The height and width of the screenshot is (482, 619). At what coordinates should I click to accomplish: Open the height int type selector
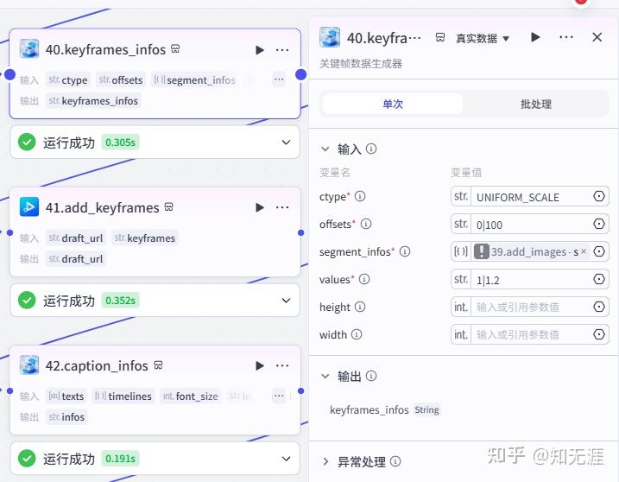[461, 307]
